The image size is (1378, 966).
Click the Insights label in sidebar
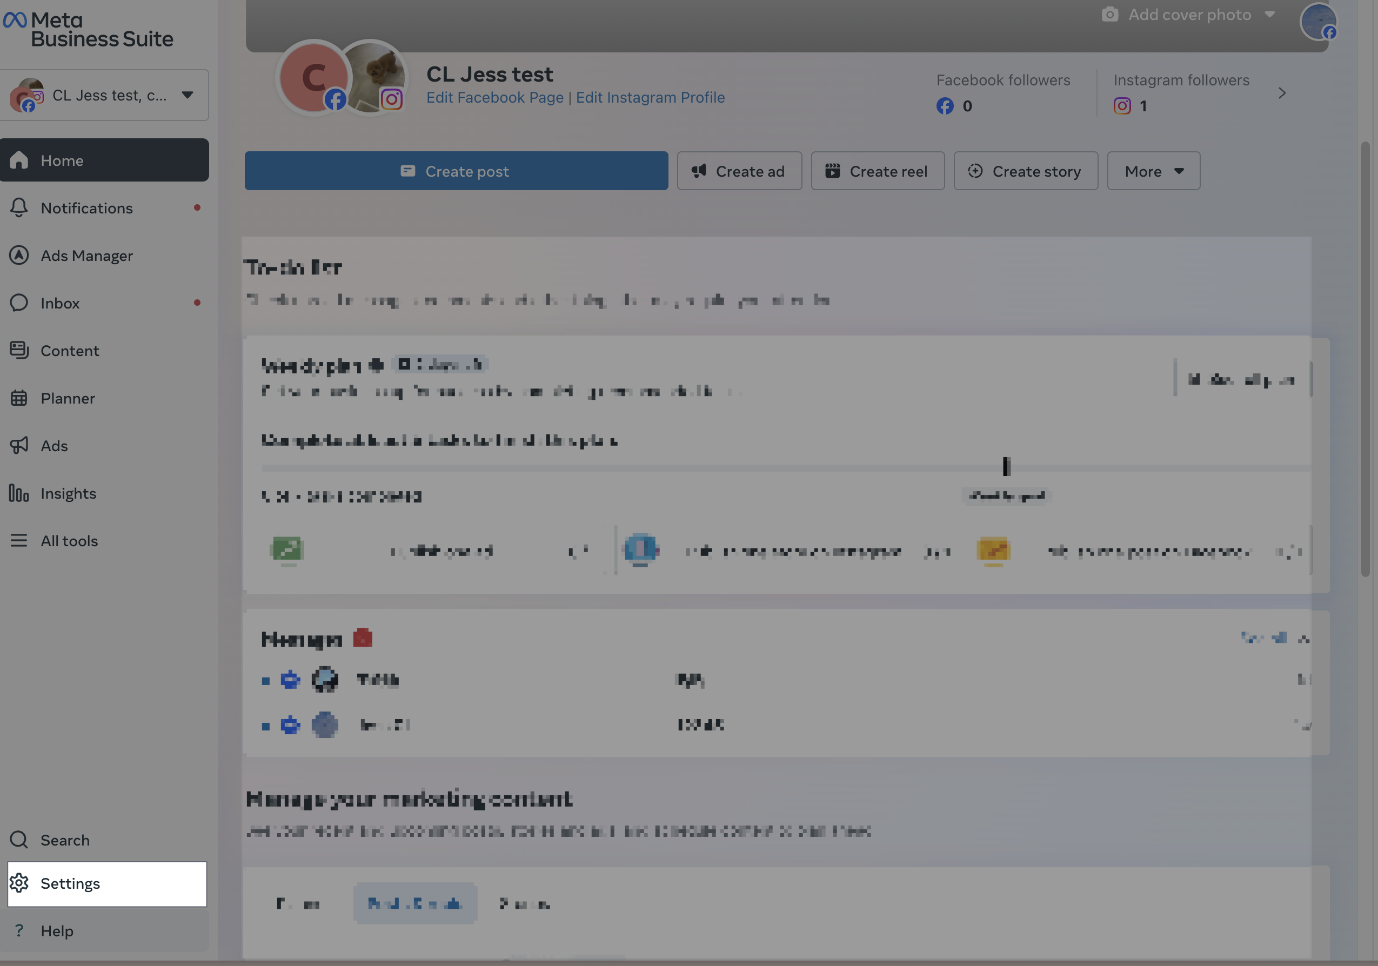(69, 493)
